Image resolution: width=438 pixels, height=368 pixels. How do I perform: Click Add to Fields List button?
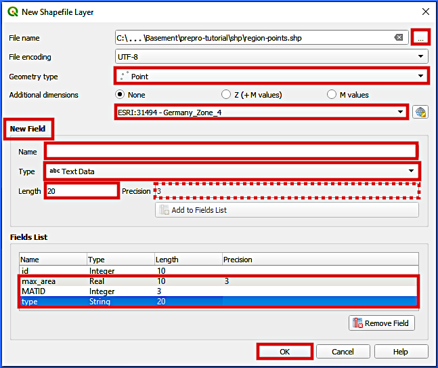coord(287,210)
